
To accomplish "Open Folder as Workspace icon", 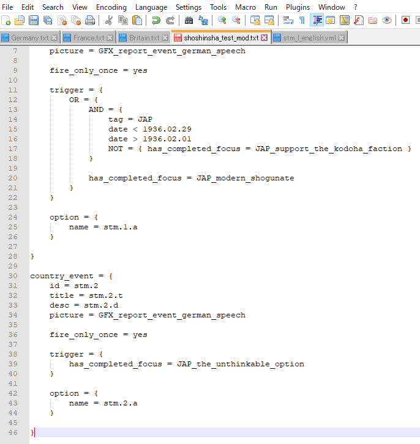I will click(x=373, y=20).
